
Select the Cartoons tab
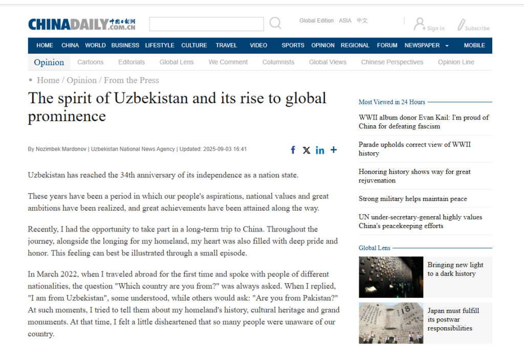point(90,62)
